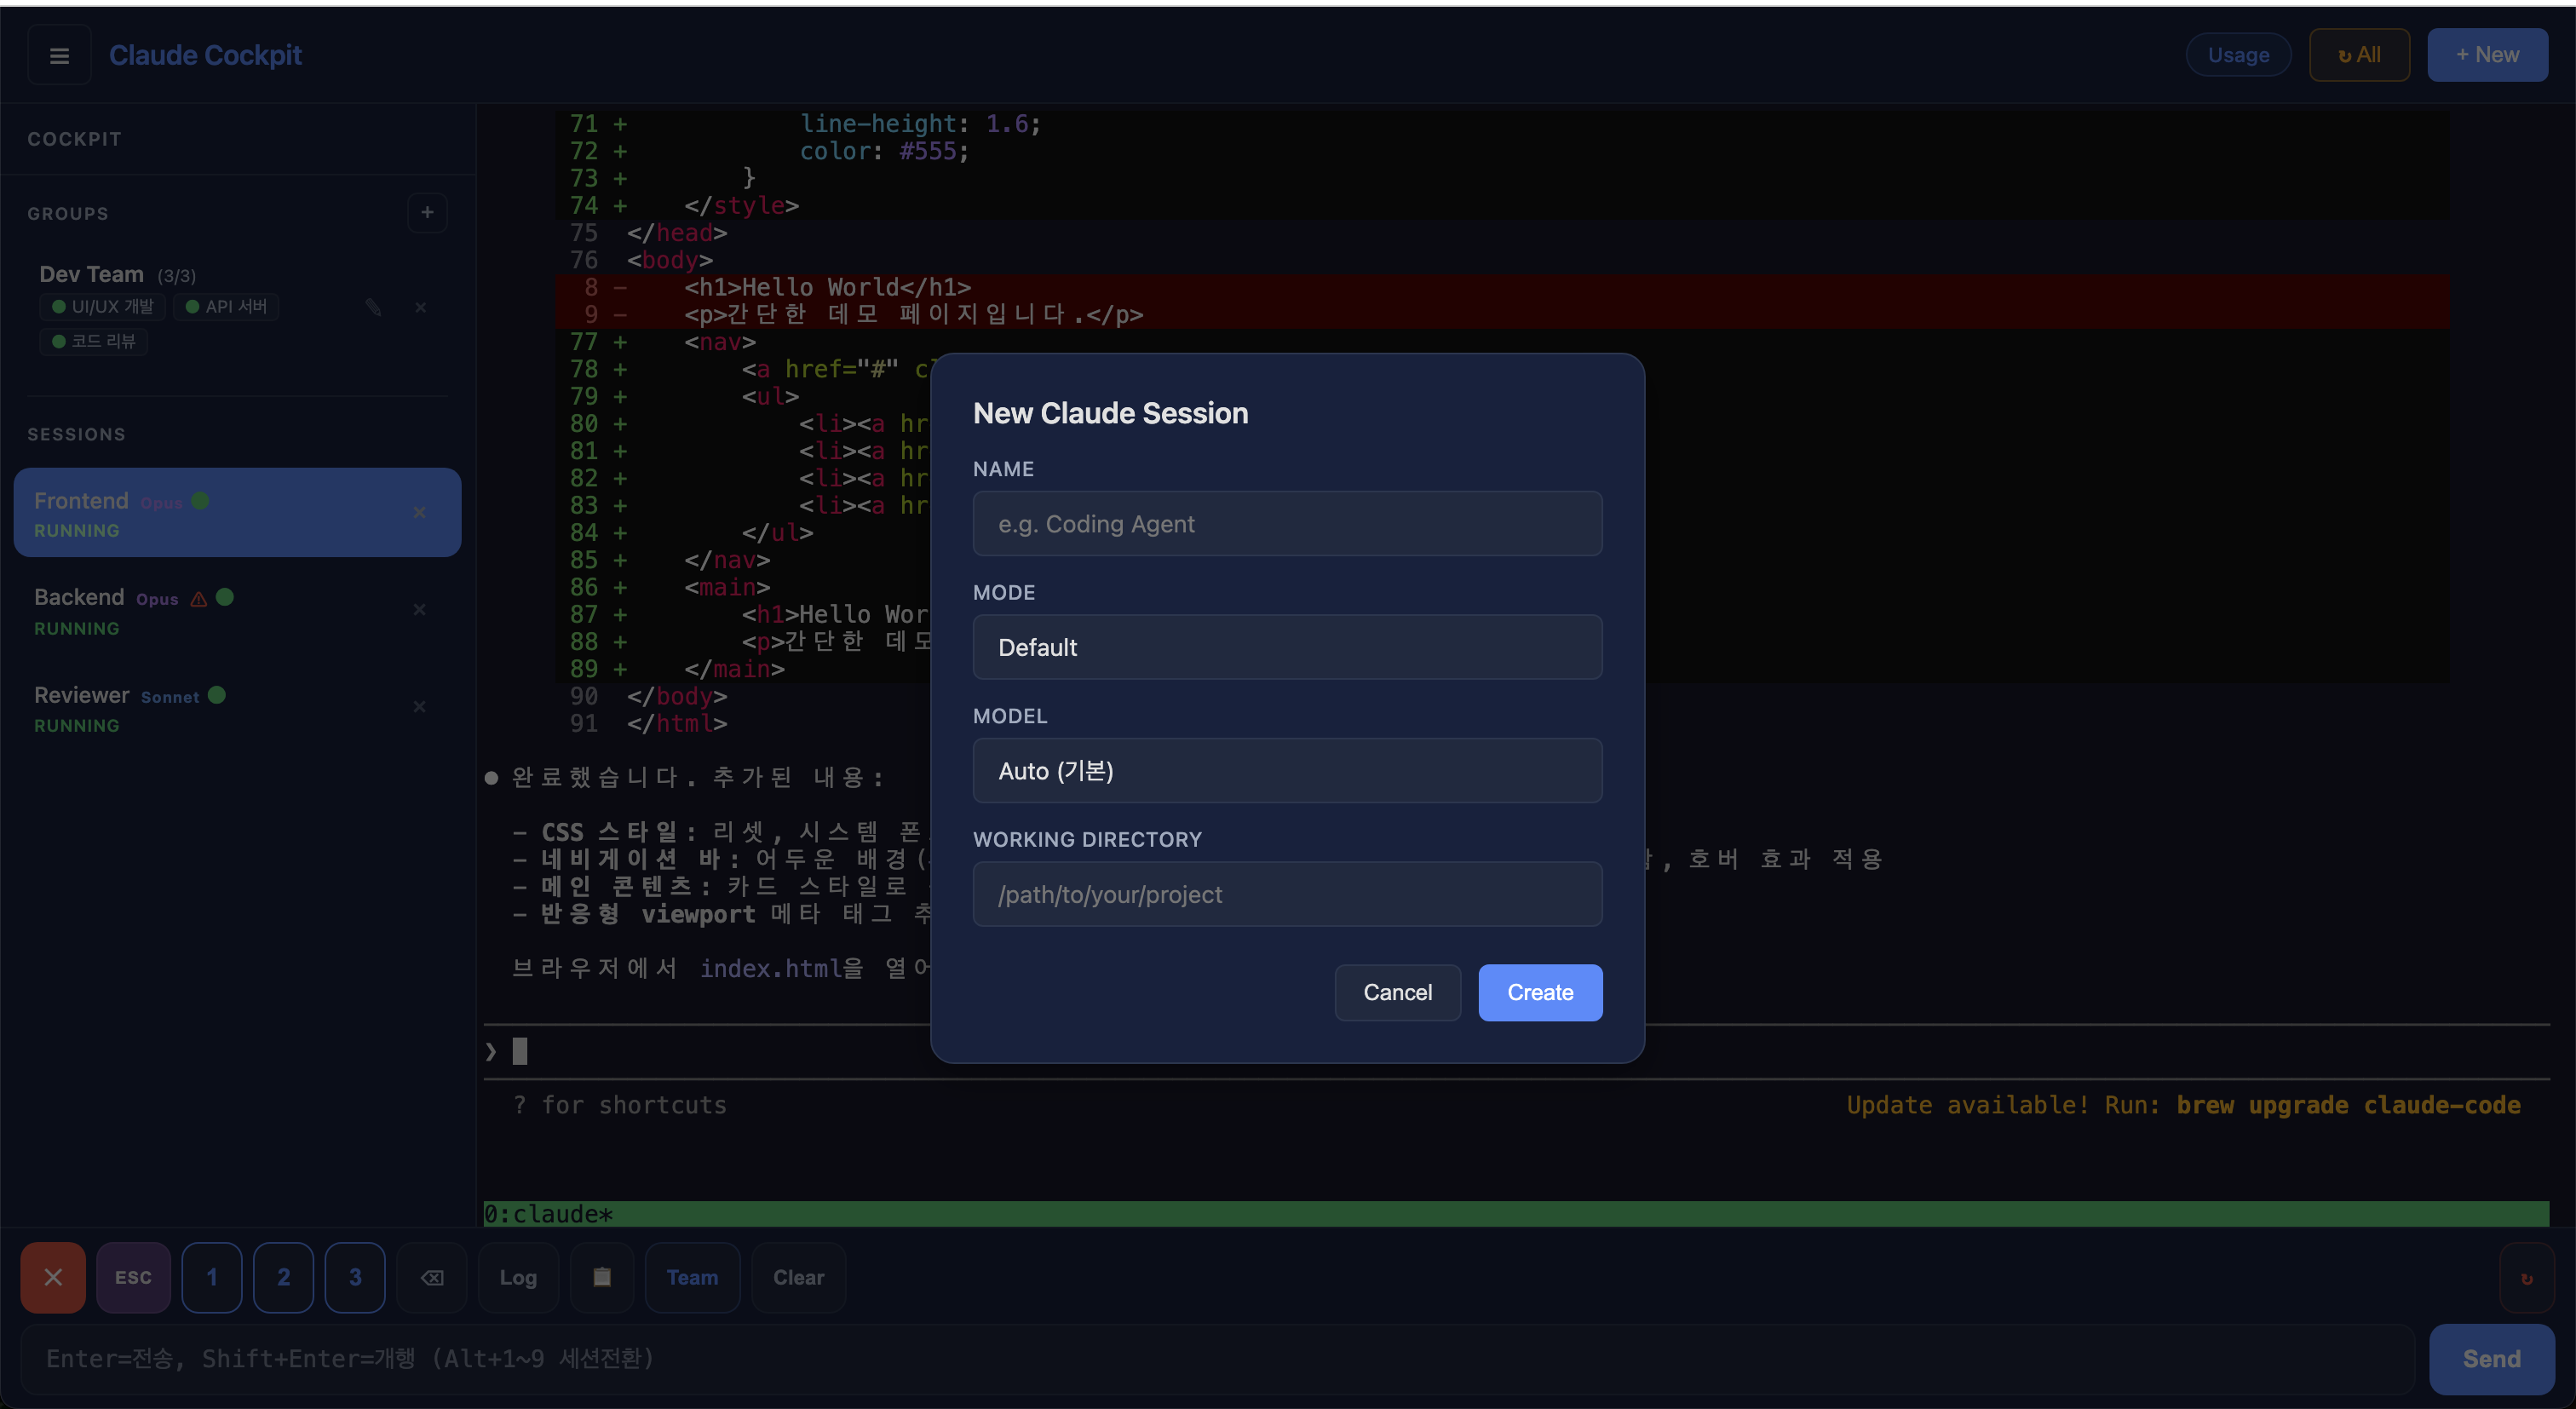Focus the session Name input field
This screenshot has width=2576, height=1409.
click(1287, 524)
